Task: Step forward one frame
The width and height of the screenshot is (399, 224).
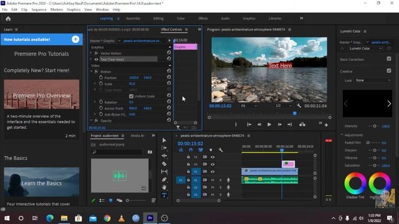Action: click(x=279, y=124)
